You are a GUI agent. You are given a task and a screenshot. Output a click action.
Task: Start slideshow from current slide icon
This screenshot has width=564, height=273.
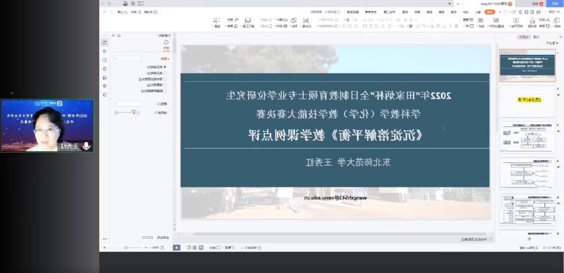click(x=516, y=20)
